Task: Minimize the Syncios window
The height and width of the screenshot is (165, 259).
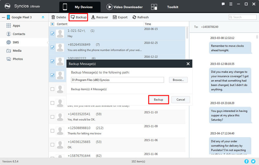Action: point(238,4)
